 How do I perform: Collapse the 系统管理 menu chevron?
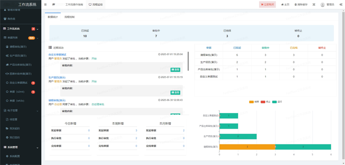[38, 147]
